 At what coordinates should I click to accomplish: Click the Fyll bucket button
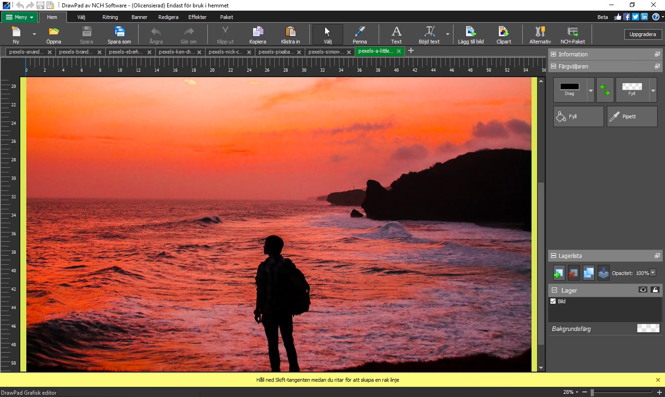tap(578, 116)
